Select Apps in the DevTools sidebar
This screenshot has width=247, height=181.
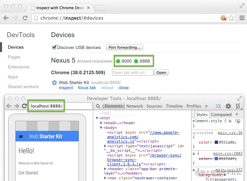pos(13,77)
